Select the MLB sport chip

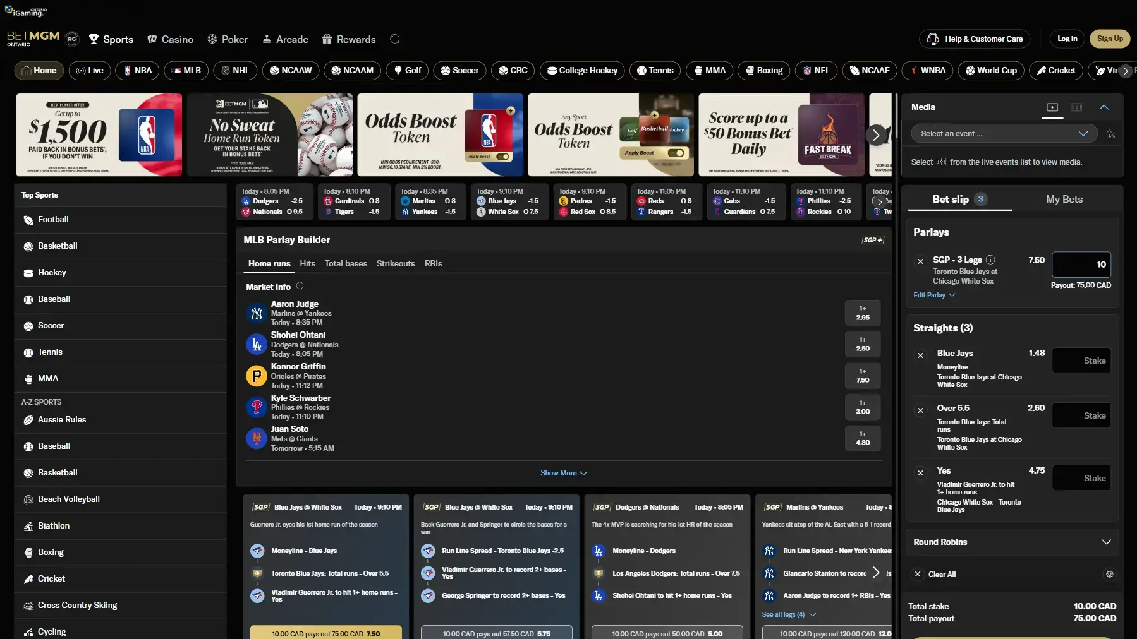point(186,70)
